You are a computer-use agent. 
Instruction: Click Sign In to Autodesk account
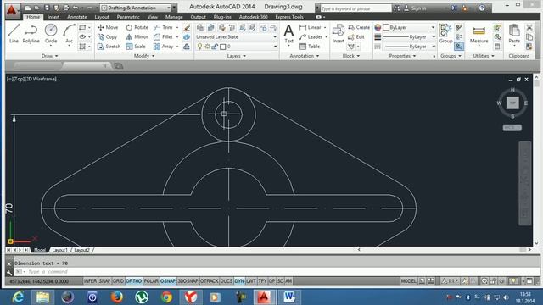point(415,8)
